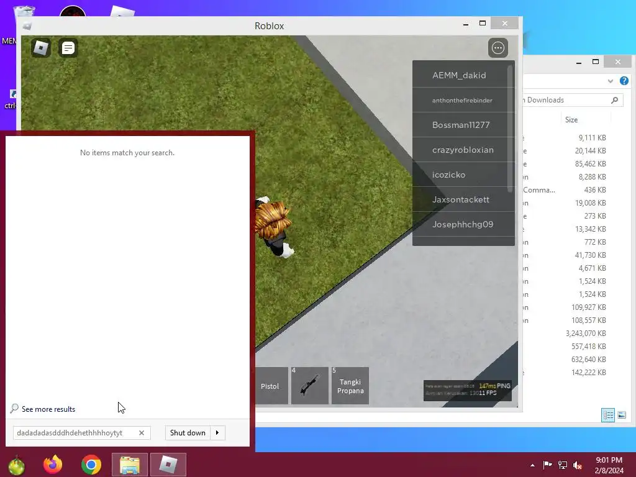Maximize the Explorer Downloads window
This screenshot has width=636, height=477.
click(x=596, y=61)
